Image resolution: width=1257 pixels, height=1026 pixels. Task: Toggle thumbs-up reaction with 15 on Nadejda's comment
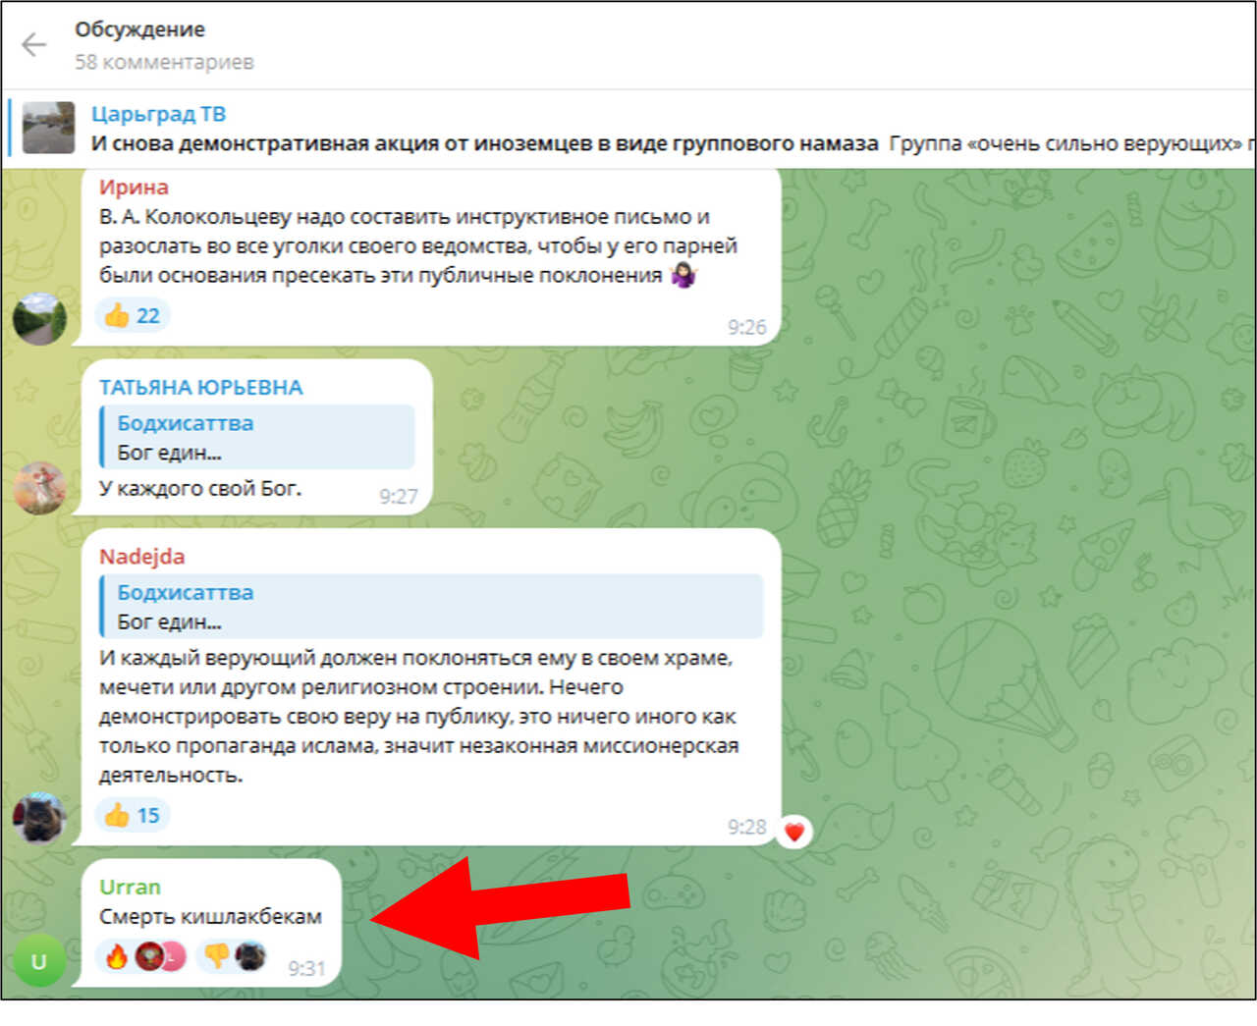(x=133, y=815)
